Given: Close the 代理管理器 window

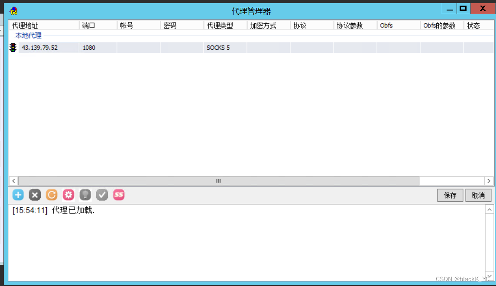Looking at the screenshot, I should click(x=483, y=9).
